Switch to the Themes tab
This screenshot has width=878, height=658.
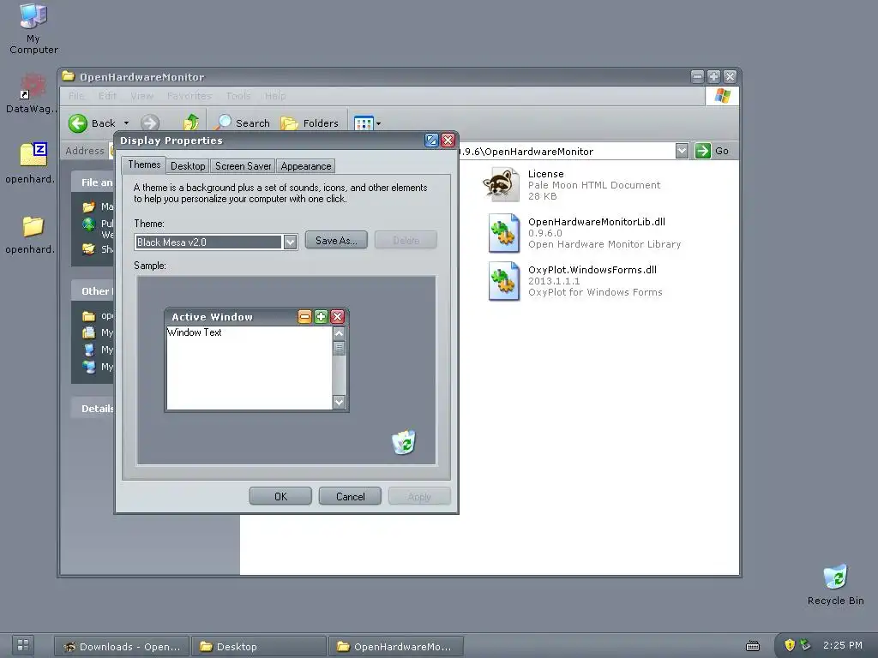144,164
